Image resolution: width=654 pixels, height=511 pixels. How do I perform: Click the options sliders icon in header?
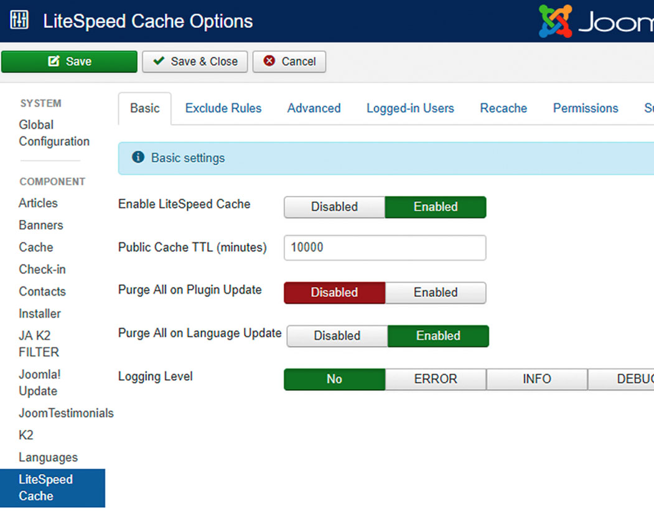point(19,19)
